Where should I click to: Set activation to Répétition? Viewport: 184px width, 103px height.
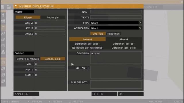point(114,34)
